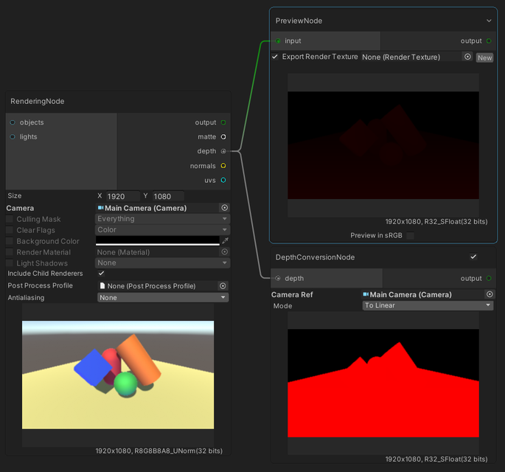
Task: Click the objects input port
Action: coord(13,122)
